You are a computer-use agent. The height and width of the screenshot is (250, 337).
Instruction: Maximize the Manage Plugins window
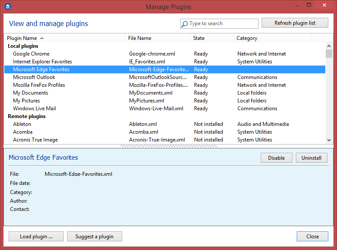coord(309,5)
